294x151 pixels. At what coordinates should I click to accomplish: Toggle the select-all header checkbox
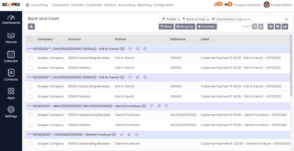coord(30,39)
